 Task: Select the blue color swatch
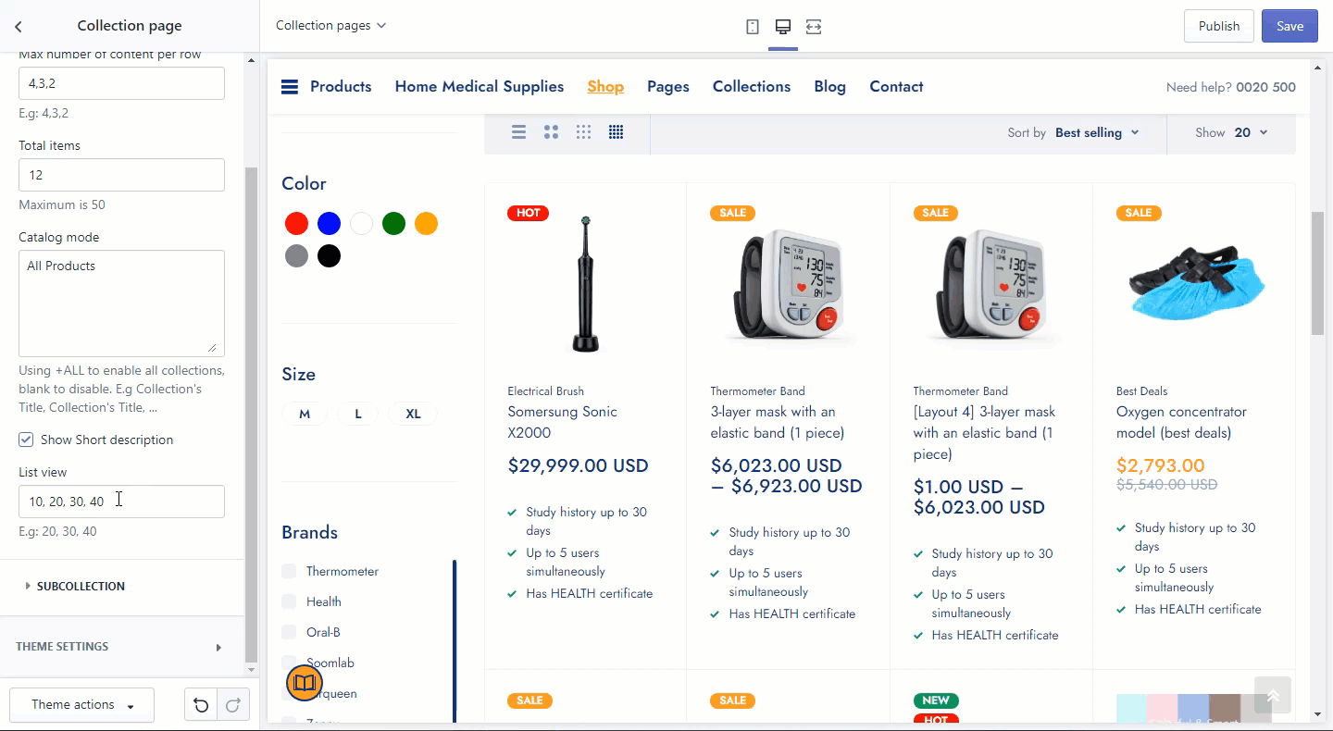coord(329,224)
